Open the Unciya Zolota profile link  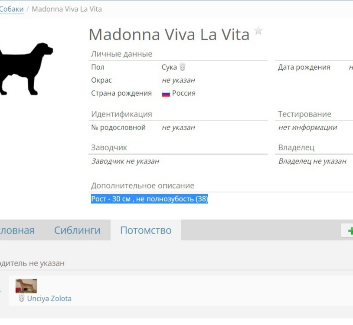[49, 299]
